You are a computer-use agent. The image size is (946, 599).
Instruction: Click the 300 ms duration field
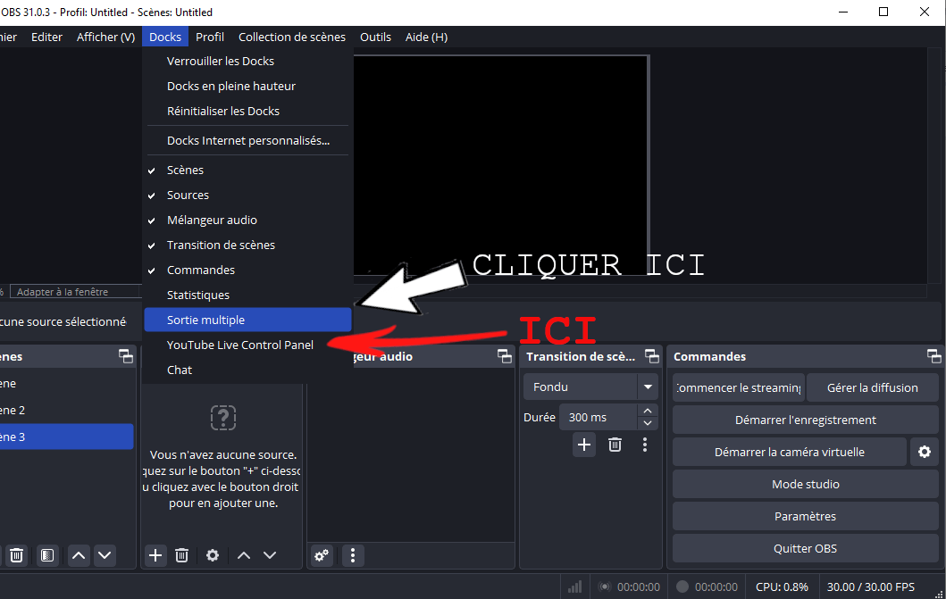[x=597, y=417]
